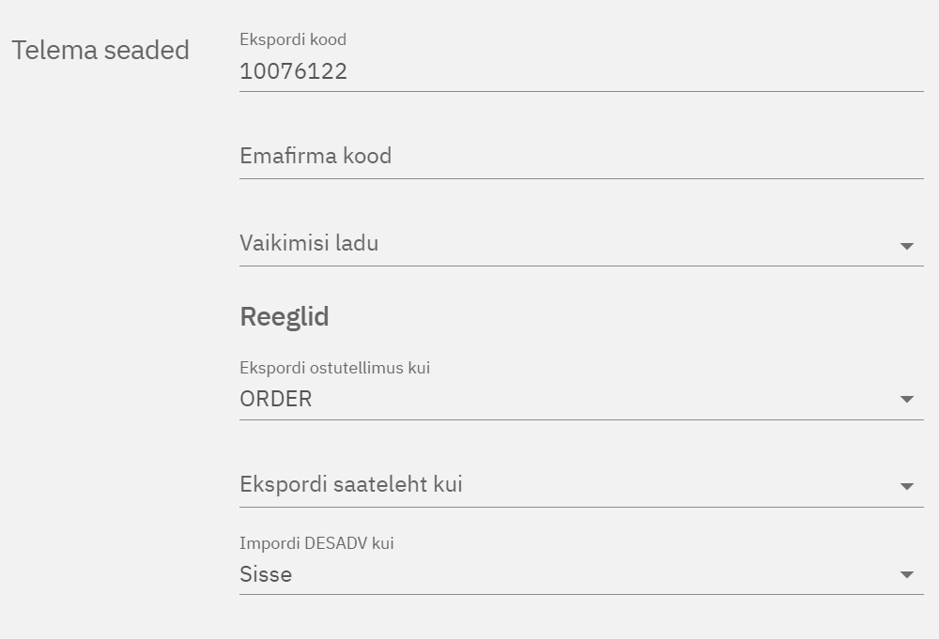Click the Emafirma kood placeholder text
This screenshot has height=639, width=939.
[x=316, y=157]
